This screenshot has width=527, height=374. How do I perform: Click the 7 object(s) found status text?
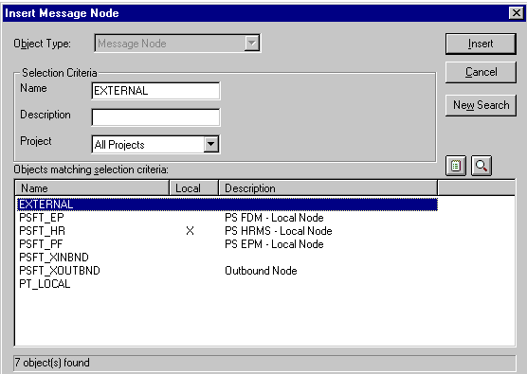tap(52, 363)
